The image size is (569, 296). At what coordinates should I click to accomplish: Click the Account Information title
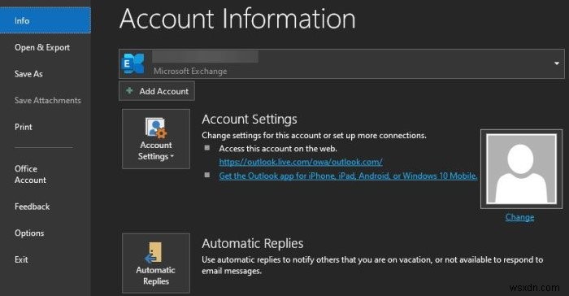click(x=237, y=19)
